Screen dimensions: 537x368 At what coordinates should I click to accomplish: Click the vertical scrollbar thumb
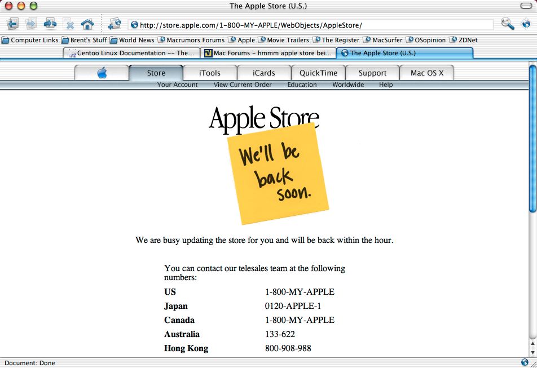pos(532,139)
